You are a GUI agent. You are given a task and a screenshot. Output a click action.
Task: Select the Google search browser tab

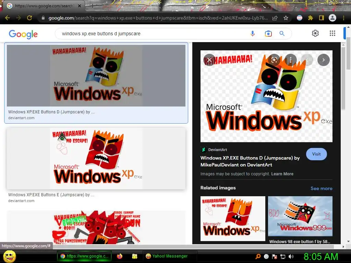click(43, 6)
